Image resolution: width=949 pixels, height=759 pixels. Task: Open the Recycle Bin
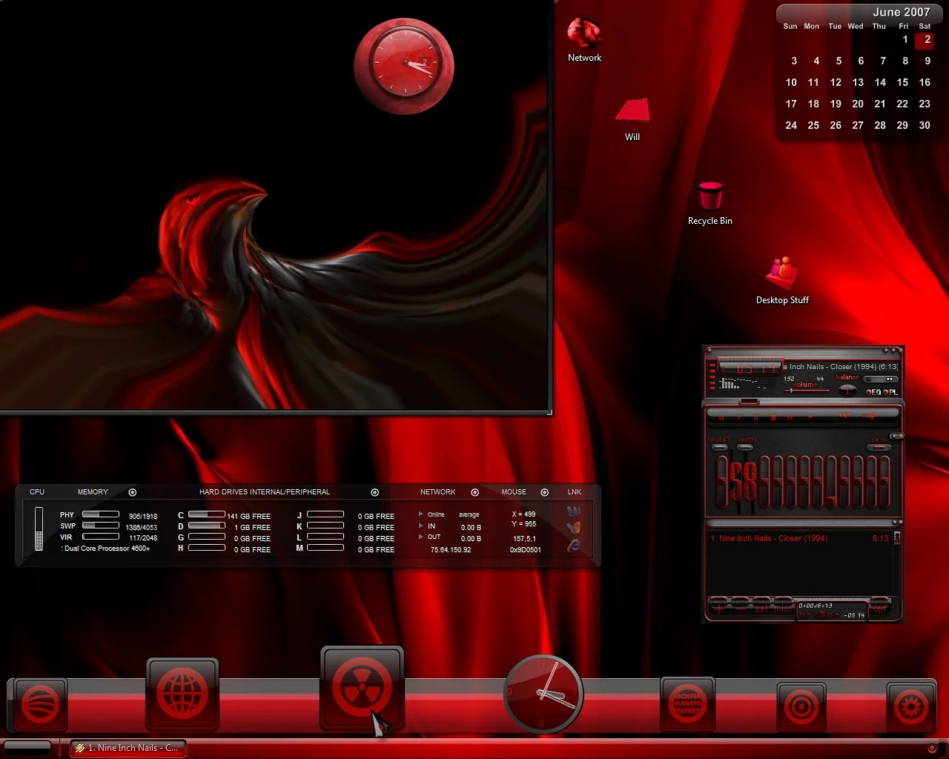pos(710,197)
